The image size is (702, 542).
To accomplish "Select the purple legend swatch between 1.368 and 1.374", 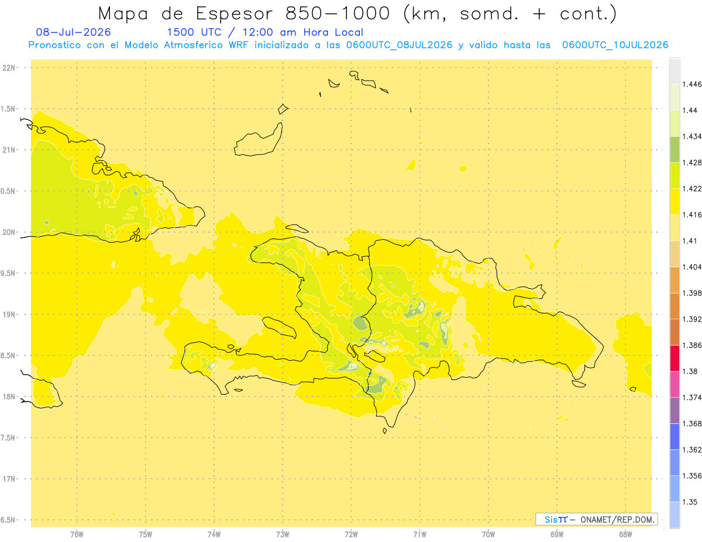I will click(x=675, y=410).
